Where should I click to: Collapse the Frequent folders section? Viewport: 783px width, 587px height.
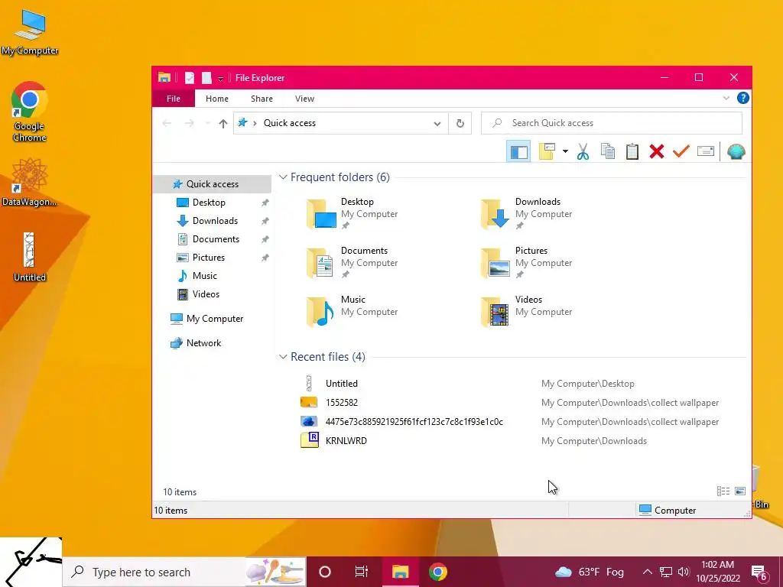click(x=283, y=177)
